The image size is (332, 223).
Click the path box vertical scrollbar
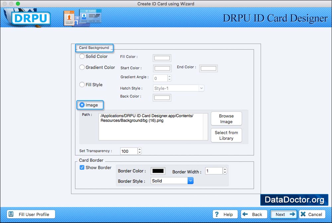click(206, 127)
